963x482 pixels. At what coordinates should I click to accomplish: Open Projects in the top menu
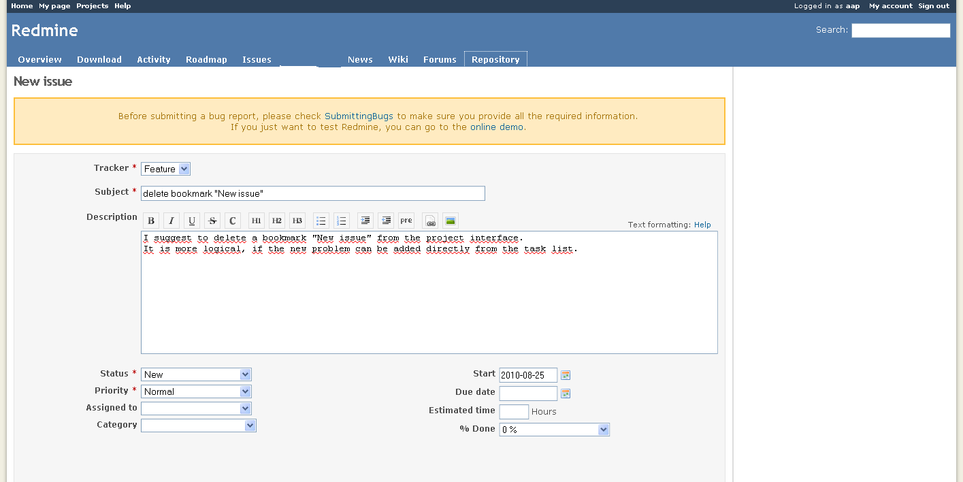click(x=92, y=5)
